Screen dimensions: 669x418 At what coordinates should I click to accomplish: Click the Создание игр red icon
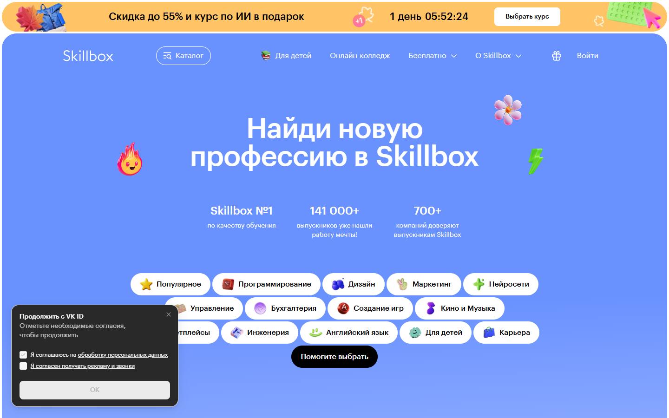tap(343, 308)
